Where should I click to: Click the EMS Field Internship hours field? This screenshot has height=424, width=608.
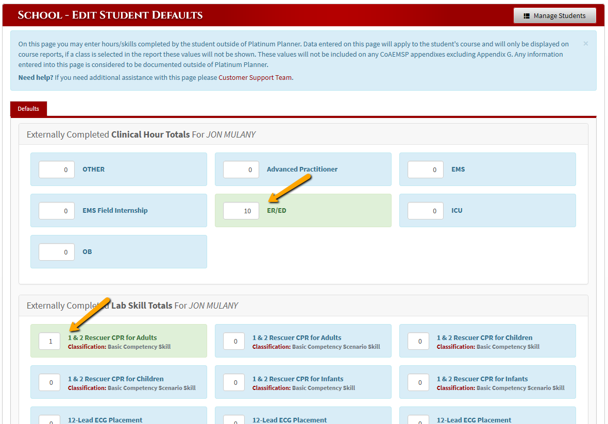tap(56, 210)
